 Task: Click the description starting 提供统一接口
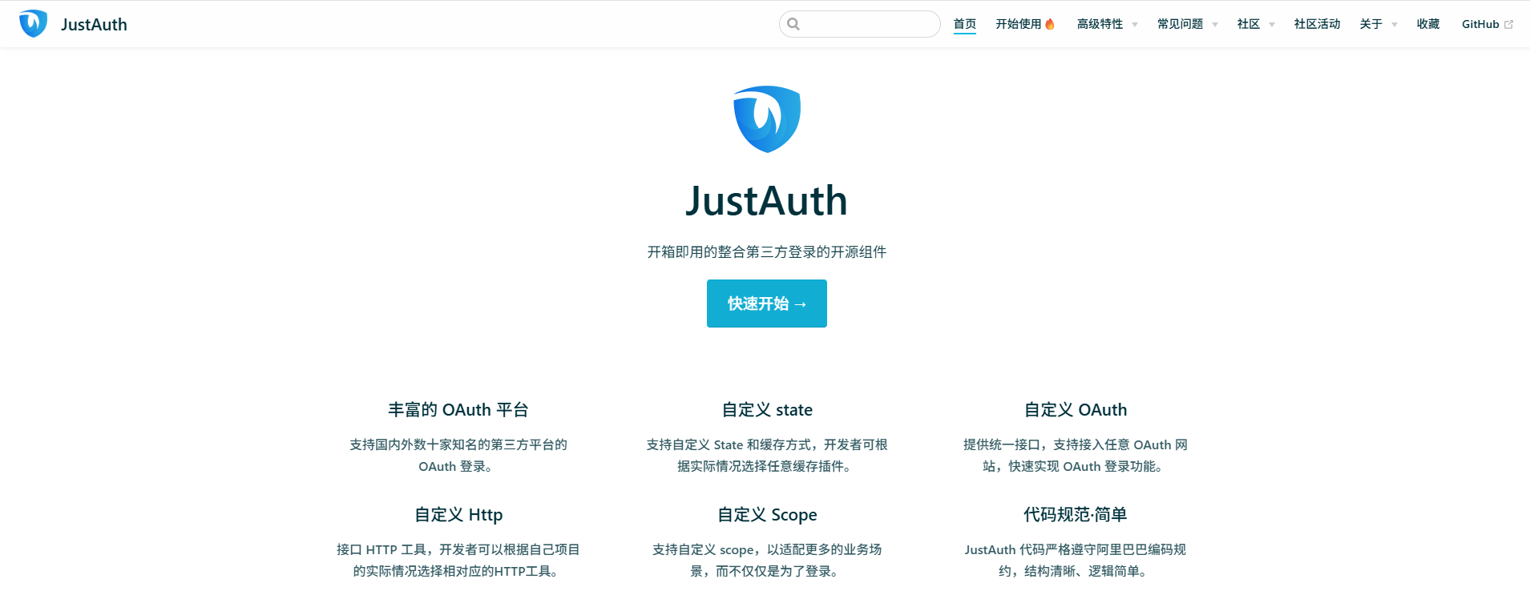coord(1076,456)
